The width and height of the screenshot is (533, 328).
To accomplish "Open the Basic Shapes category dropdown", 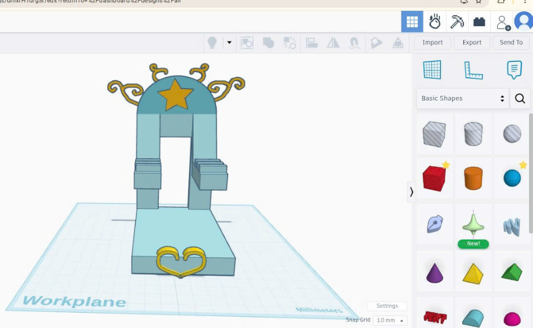I will point(463,98).
